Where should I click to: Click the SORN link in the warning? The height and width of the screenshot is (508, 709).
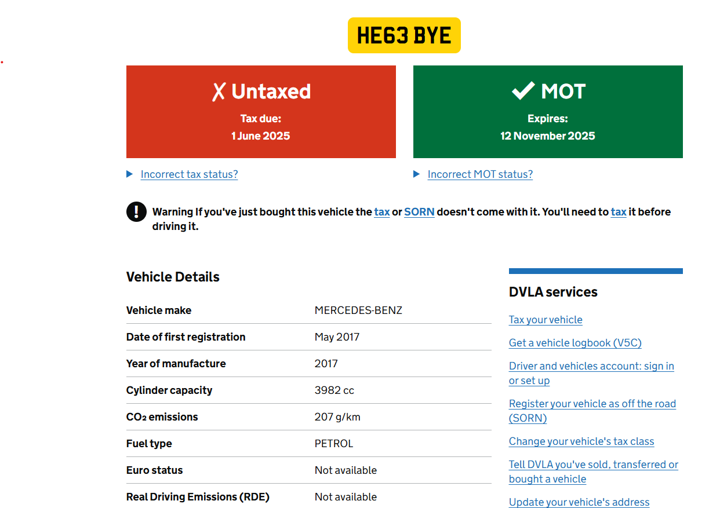click(x=419, y=212)
